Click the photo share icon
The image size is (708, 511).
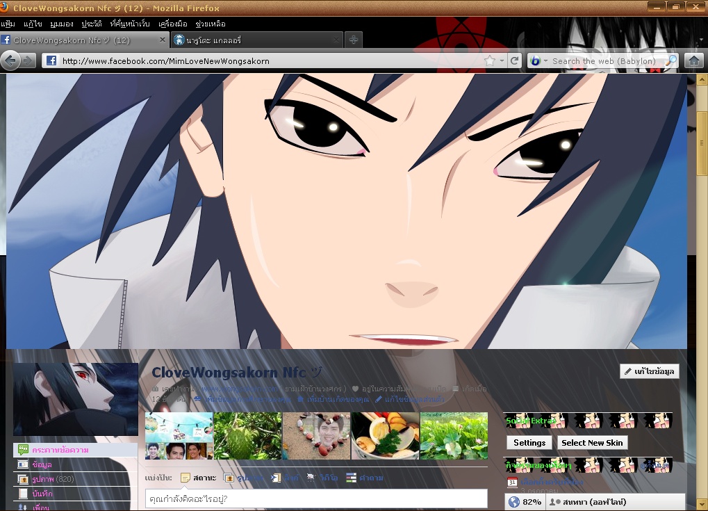pos(229,478)
